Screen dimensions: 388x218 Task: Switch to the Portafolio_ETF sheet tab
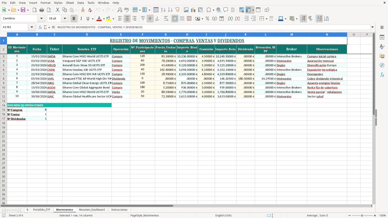tap(42, 210)
